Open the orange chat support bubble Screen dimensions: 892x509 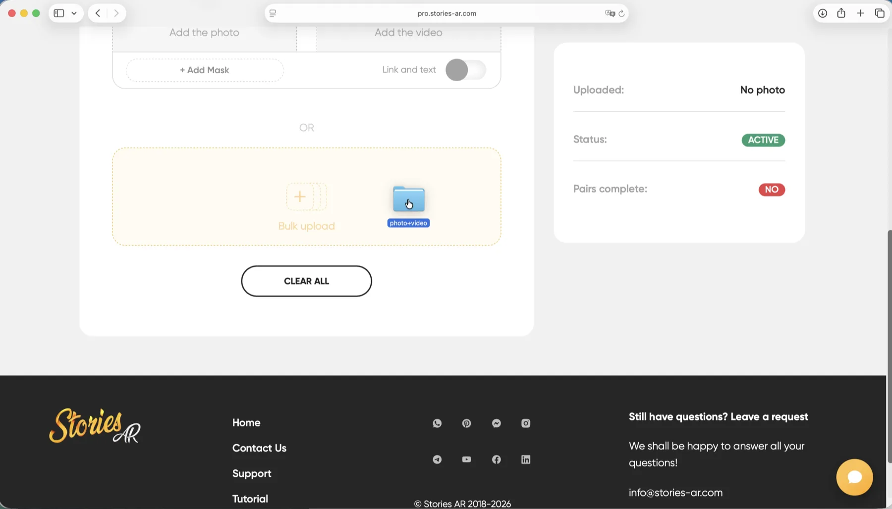coord(854,477)
